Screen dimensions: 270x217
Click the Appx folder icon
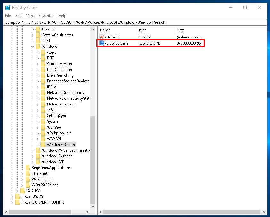pos(43,52)
